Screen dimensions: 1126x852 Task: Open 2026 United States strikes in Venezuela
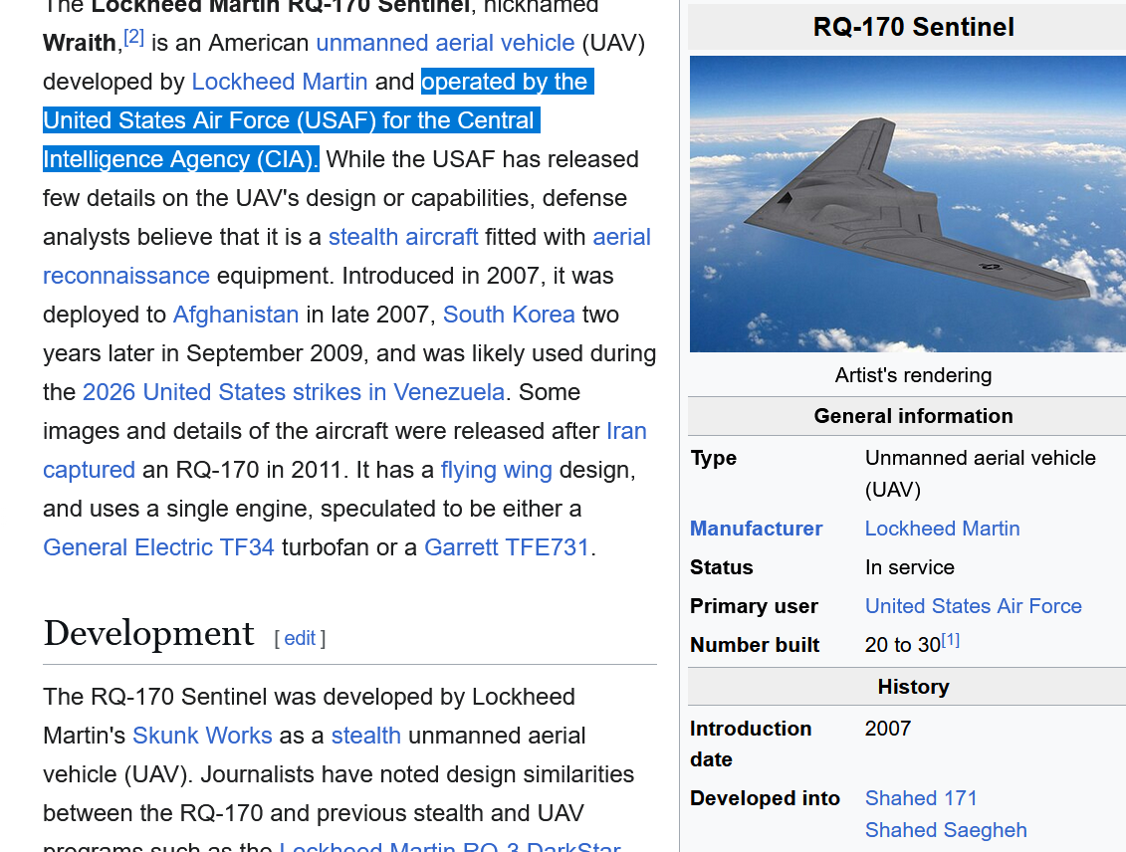click(294, 392)
